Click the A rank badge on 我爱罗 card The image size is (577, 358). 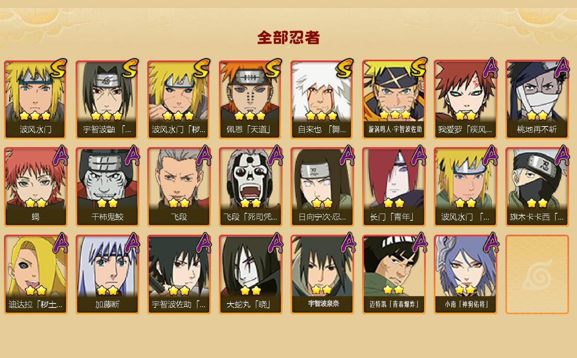click(491, 68)
